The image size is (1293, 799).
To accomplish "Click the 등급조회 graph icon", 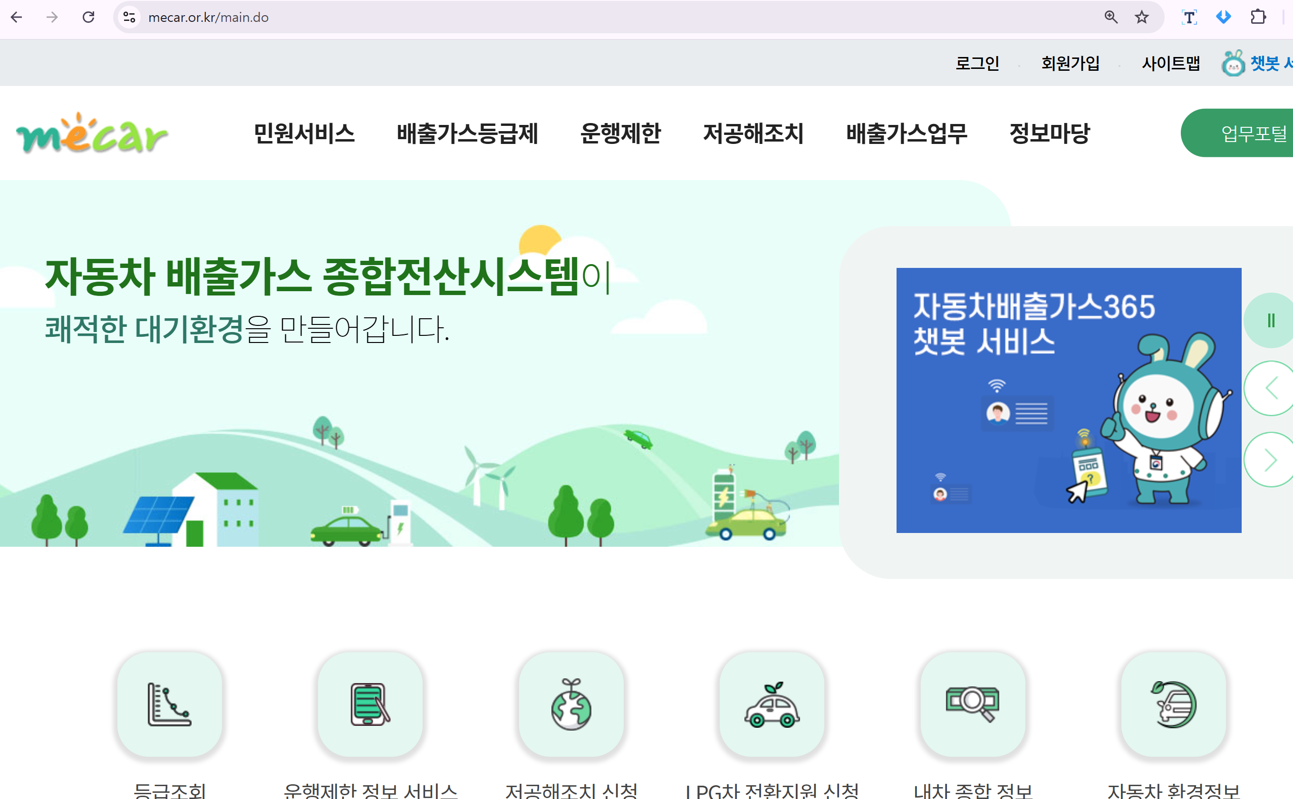I will pos(169,704).
